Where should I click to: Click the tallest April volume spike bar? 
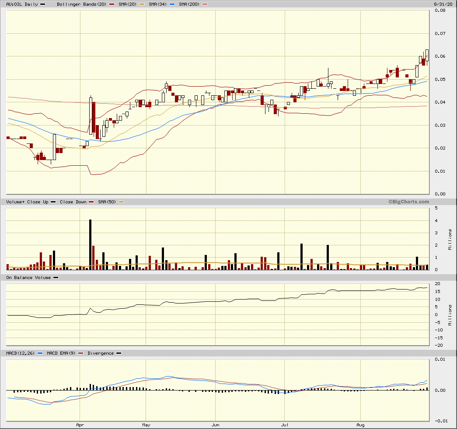[x=91, y=244]
